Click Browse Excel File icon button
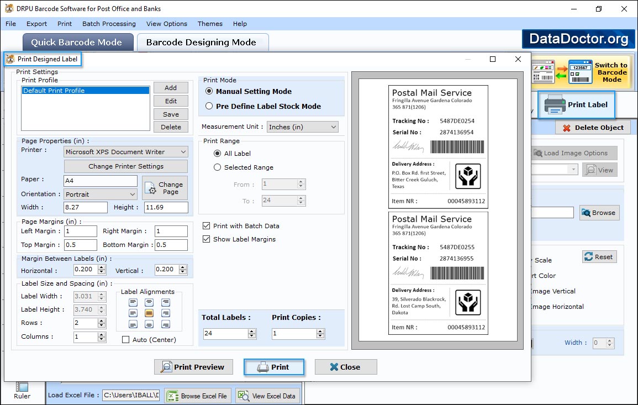The height and width of the screenshot is (405, 638). [198, 396]
